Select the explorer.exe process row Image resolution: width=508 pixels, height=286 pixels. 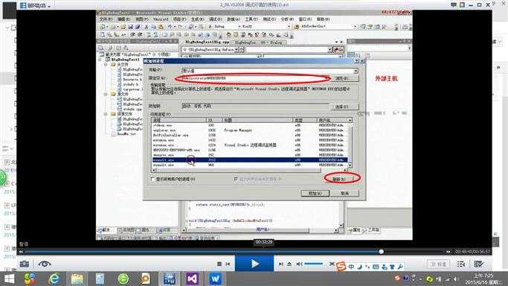[249, 130]
